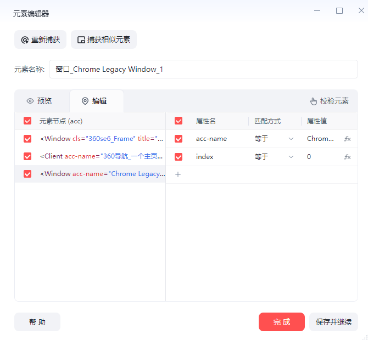This screenshot has width=368, height=340.
Task: Select the 编辑 edit tab
Action: (94, 101)
